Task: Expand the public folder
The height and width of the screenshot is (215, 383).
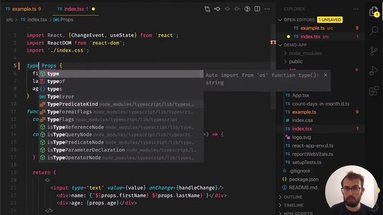Action: (296, 62)
